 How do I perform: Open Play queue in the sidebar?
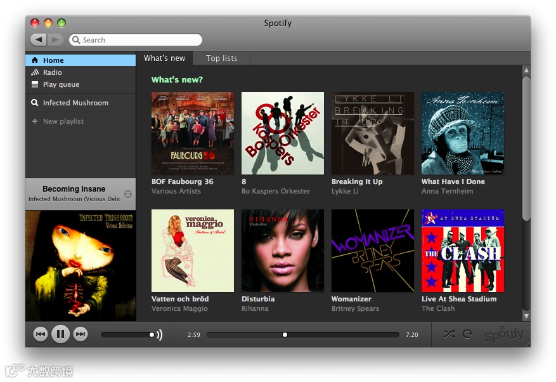click(x=81, y=84)
